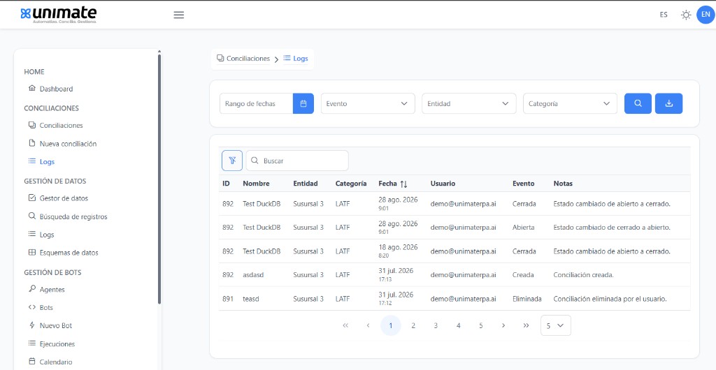Click the asdasd name cell
This screenshot has width=716, height=370.
tap(253, 275)
